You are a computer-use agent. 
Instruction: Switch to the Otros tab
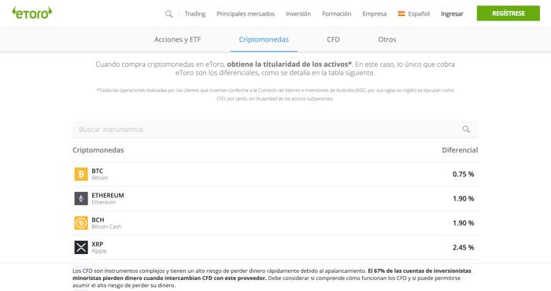click(387, 39)
